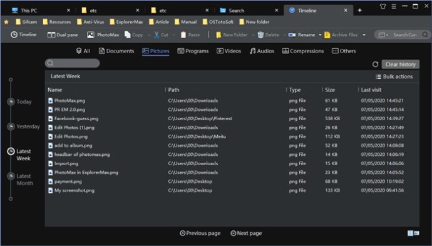Screen dimensions: 432x246
Task: Select the Compressions filter
Action: 303,51
